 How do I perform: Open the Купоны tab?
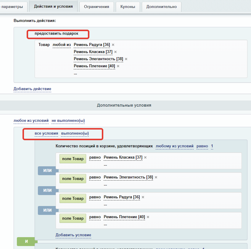(x=128, y=7)
